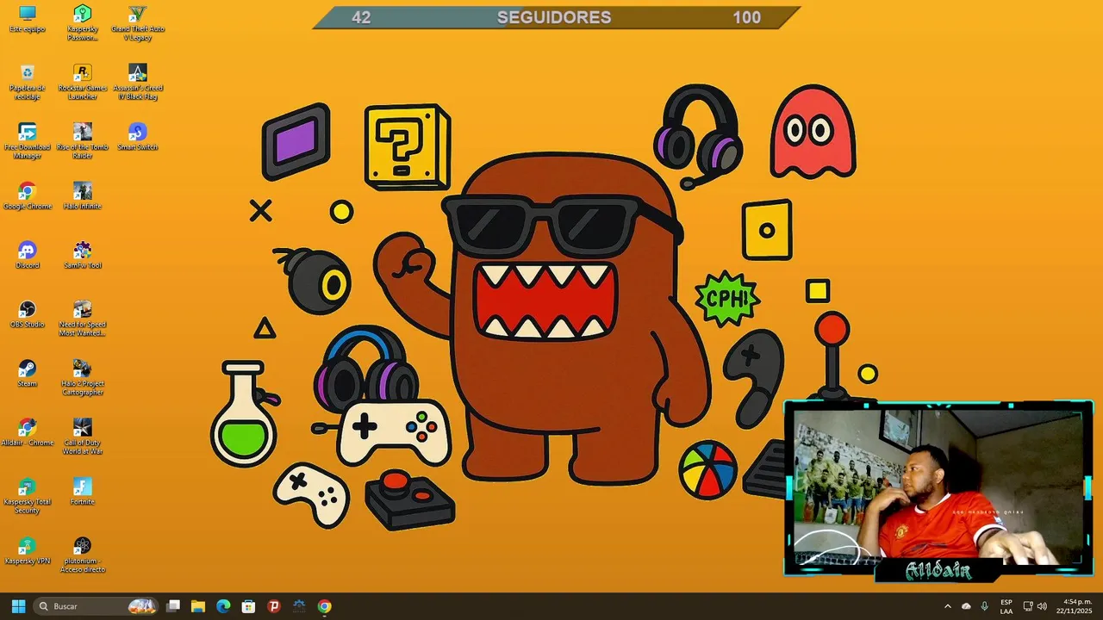The image size is (1103, 620).
Task: Select the SamFw Tool desktop icon
Action: pos(83,255)
